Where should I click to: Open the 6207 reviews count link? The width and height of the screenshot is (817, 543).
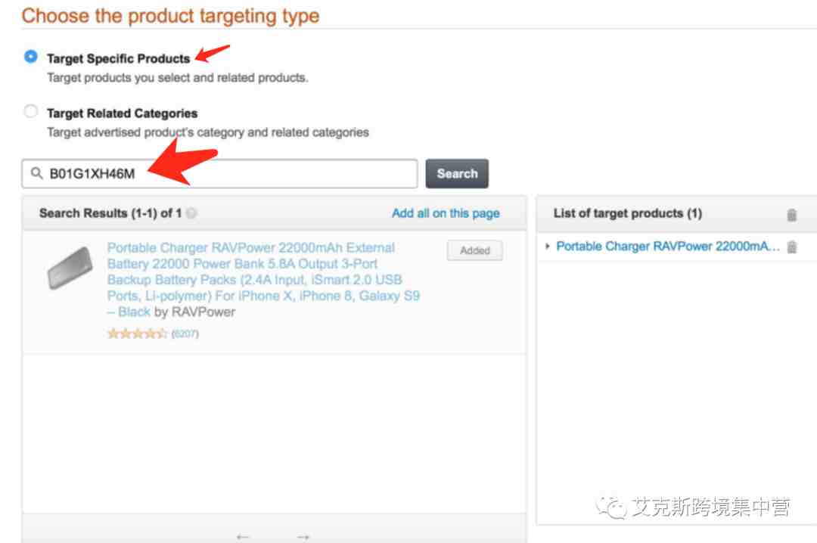click(185, 334)
